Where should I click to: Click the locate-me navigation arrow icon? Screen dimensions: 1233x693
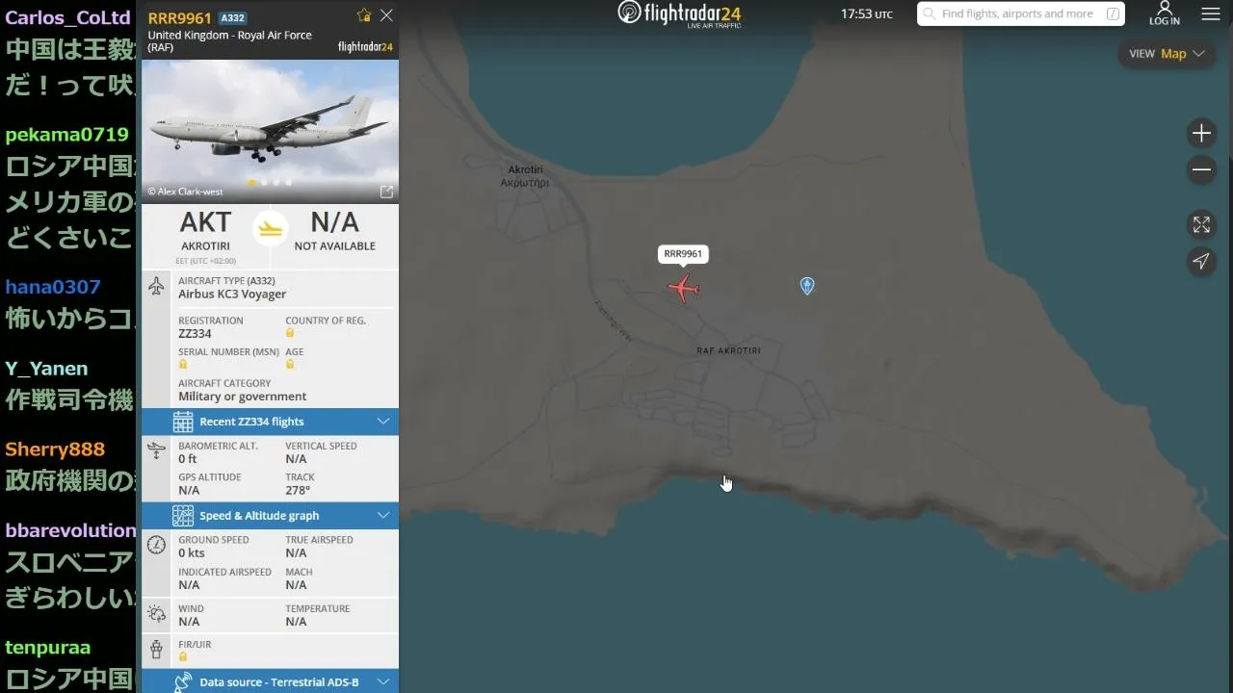point(1201,261)
